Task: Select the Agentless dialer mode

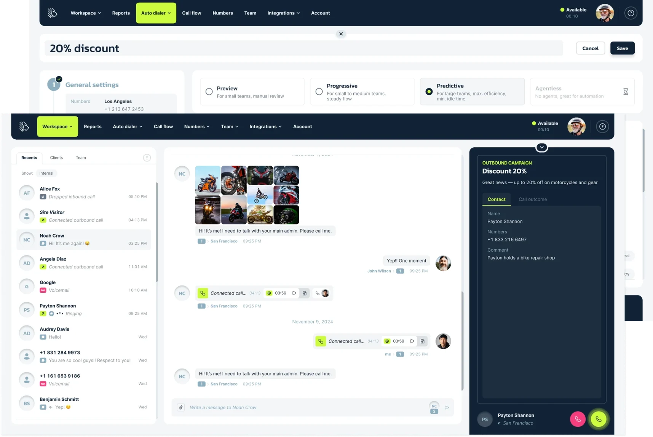Action: (582, 92)
